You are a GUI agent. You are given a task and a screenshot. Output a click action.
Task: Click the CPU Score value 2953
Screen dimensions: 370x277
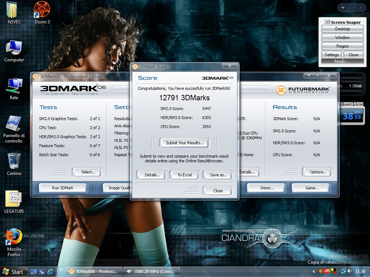[x=206, y=127]
